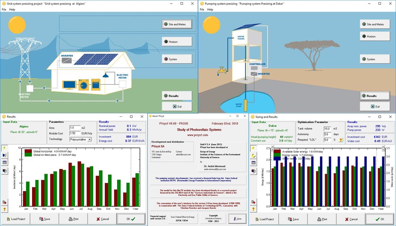Click Save in Algiers Results
This screenshot has width=396, height=226.
point(44,219)
